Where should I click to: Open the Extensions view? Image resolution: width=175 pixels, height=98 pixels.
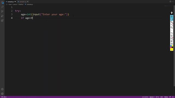(2, 21)
